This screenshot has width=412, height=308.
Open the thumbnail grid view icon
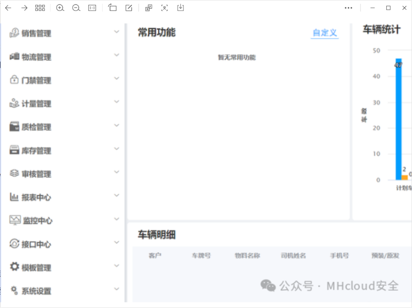click(x=40, y=8)
